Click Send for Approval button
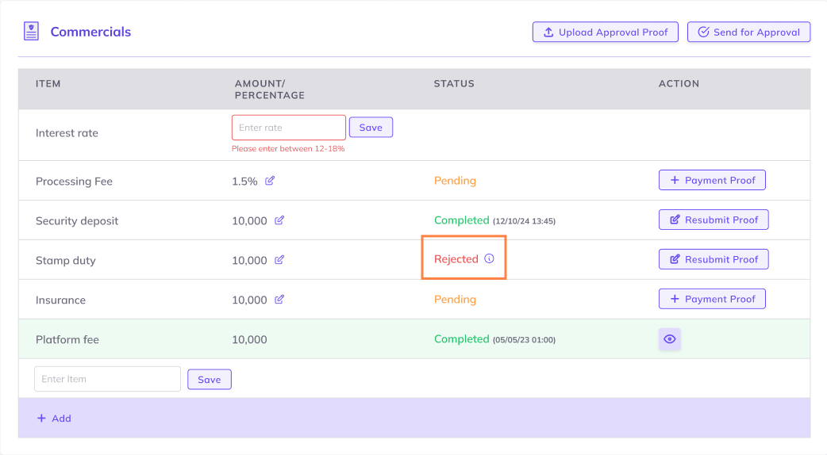827x455 pixels. (748, 32)
